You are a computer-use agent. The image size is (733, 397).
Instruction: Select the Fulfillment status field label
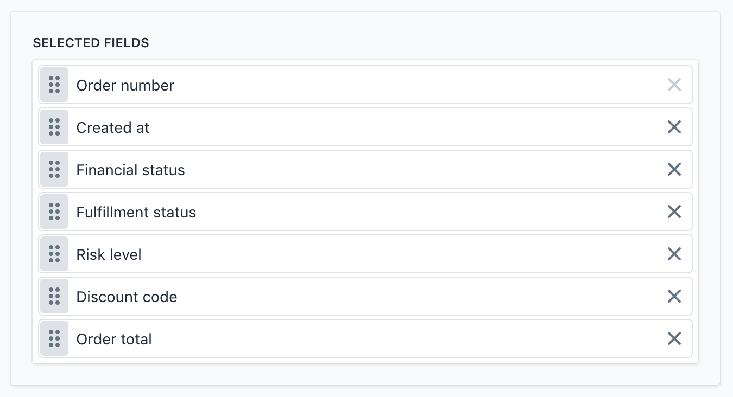pos(136,212)
